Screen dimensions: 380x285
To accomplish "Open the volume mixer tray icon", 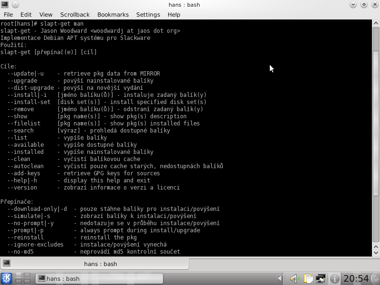I will click(x=294, y=278).
